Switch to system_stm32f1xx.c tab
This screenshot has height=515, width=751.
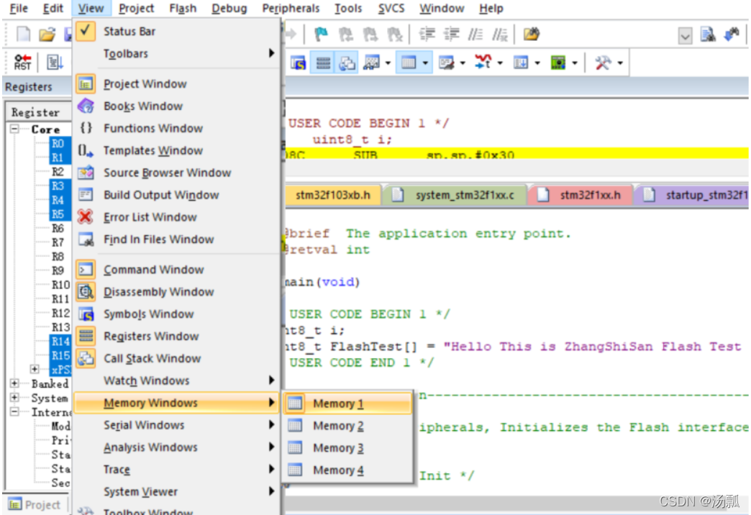tap(457, 195)
